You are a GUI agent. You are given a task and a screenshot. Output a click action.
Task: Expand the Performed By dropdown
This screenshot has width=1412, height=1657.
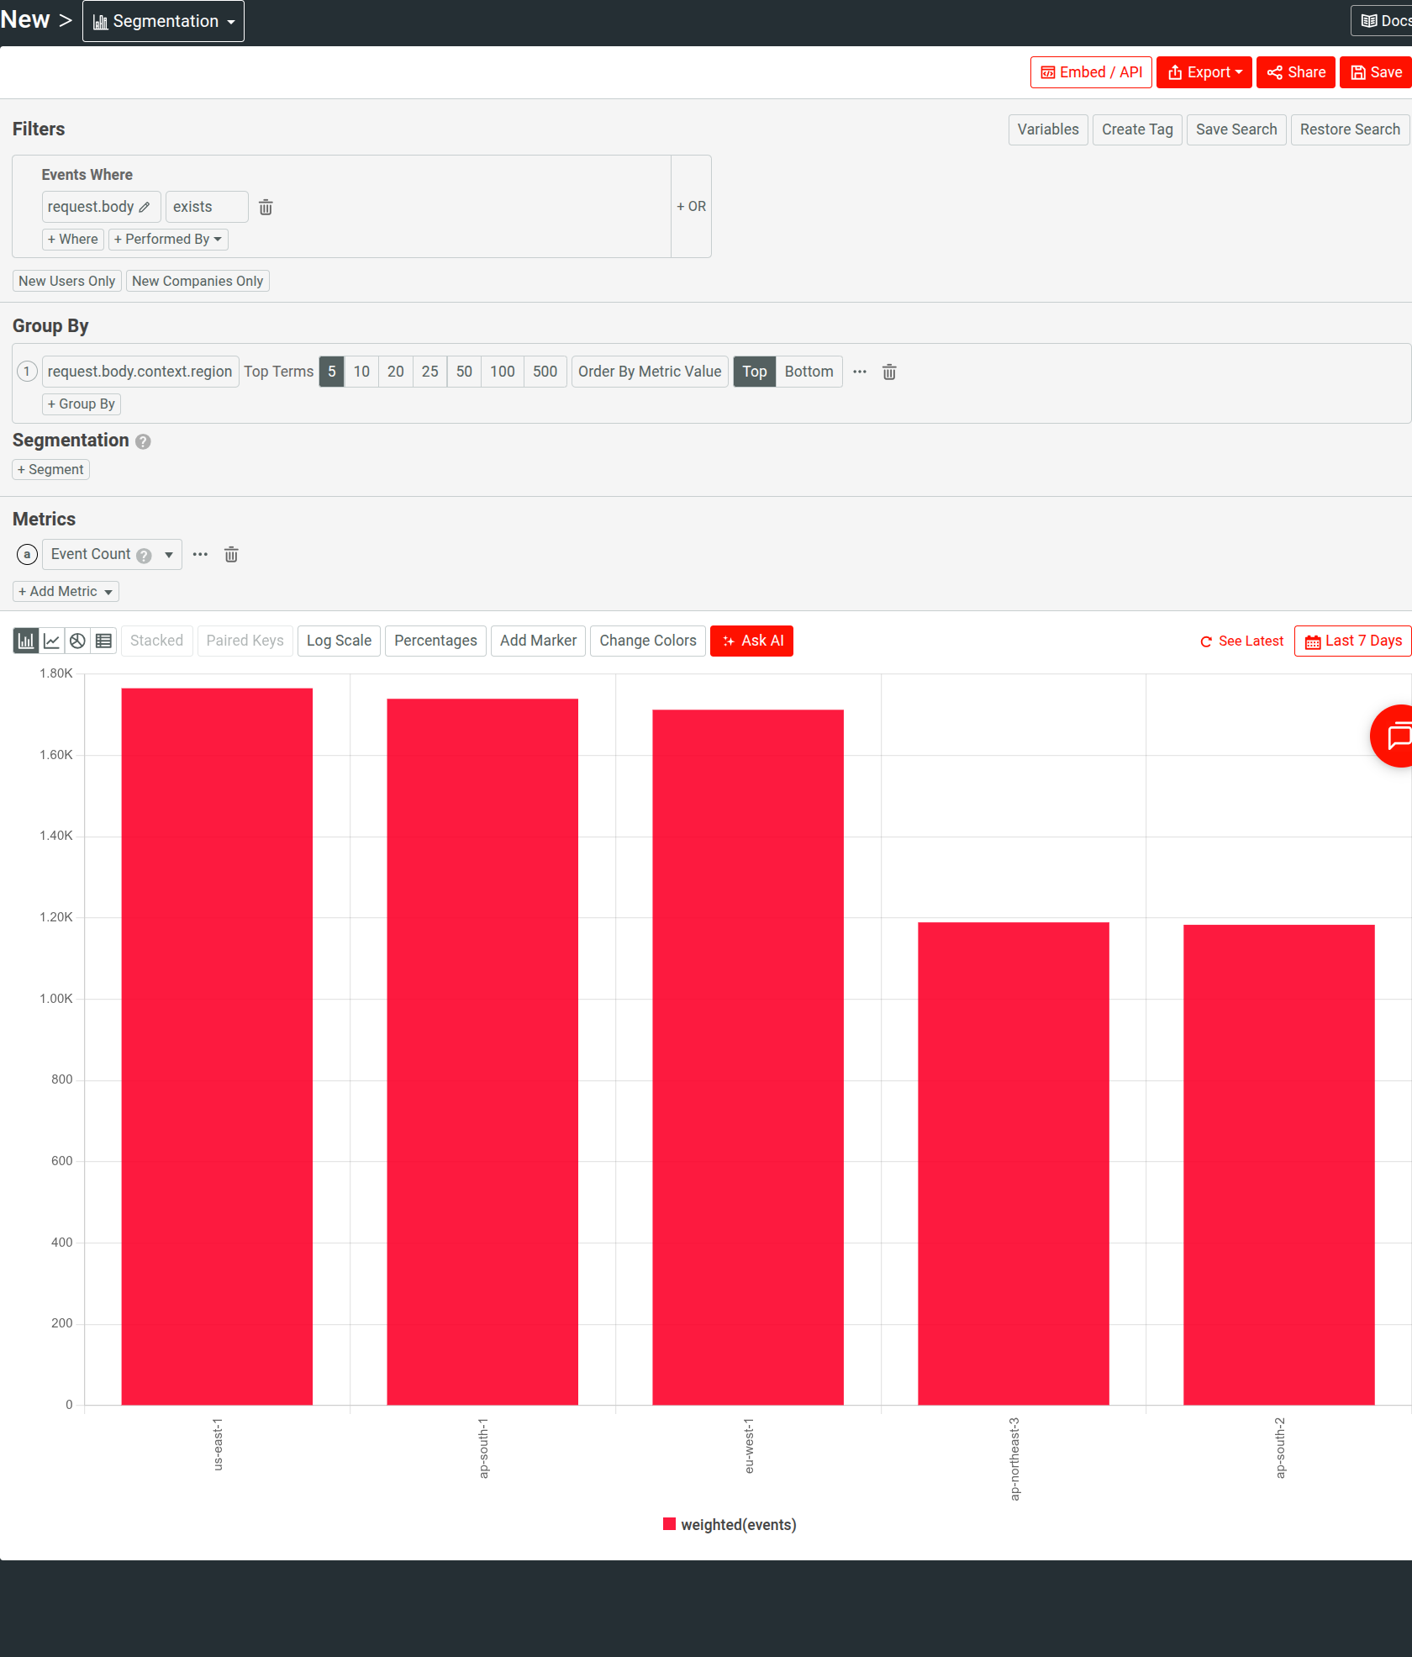[x=167, y=239]
